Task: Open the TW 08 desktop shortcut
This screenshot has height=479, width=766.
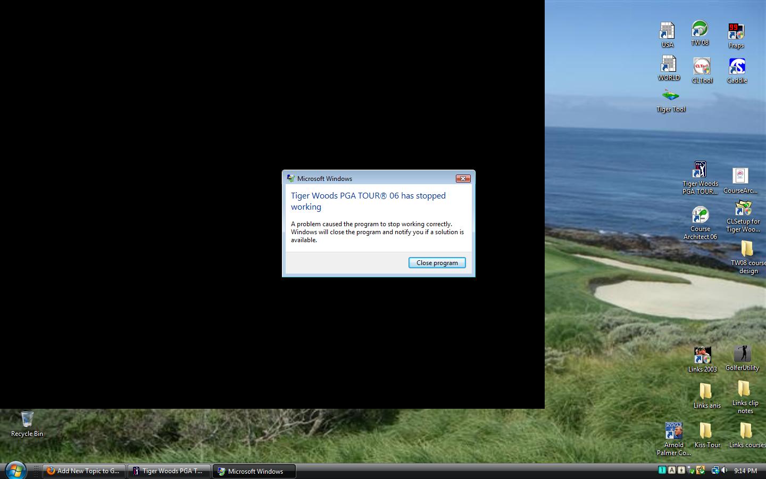Action: pos(700,34)
